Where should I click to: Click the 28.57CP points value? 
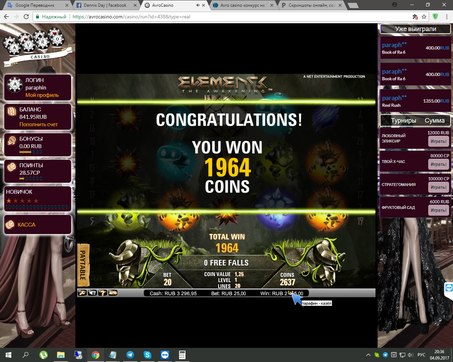[30, 173]
